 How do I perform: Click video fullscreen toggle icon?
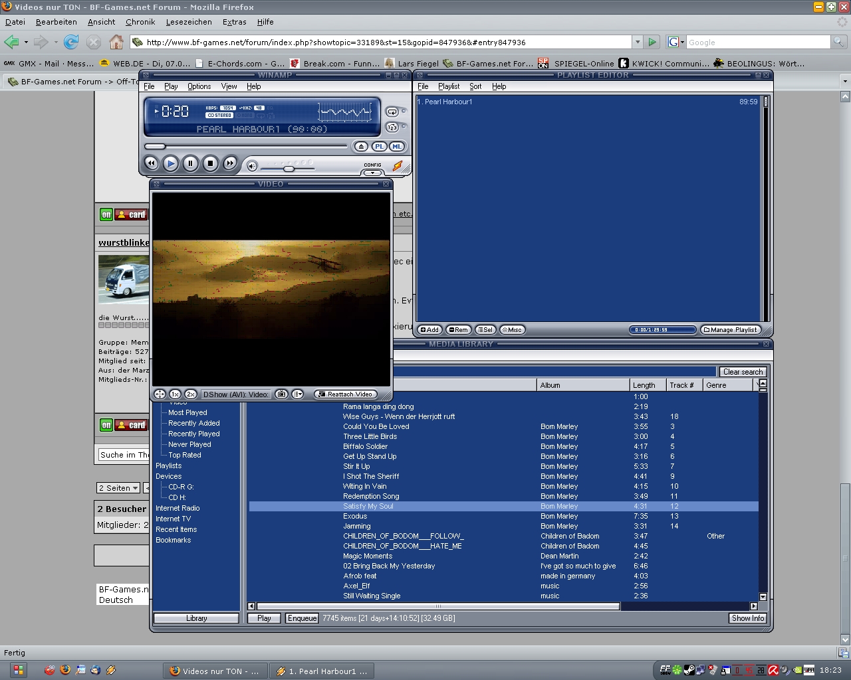point(160,394)
